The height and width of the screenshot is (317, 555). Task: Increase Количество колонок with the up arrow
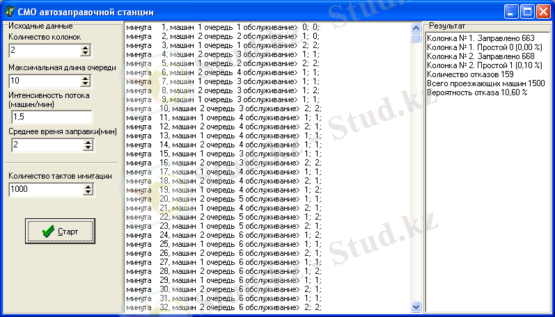[85, 48]
